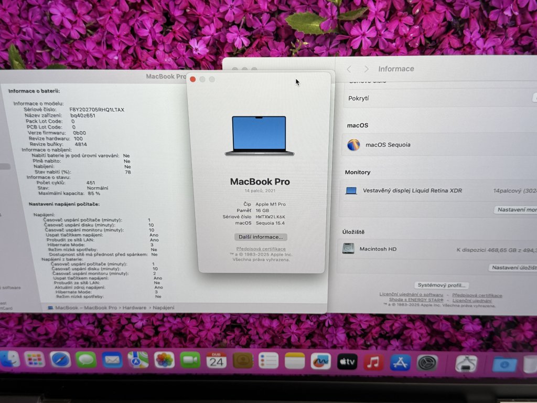The width and height of the screenshot is (537, 403).
Task: Open the Systémový profil... button
Action: tap(442, 285)
